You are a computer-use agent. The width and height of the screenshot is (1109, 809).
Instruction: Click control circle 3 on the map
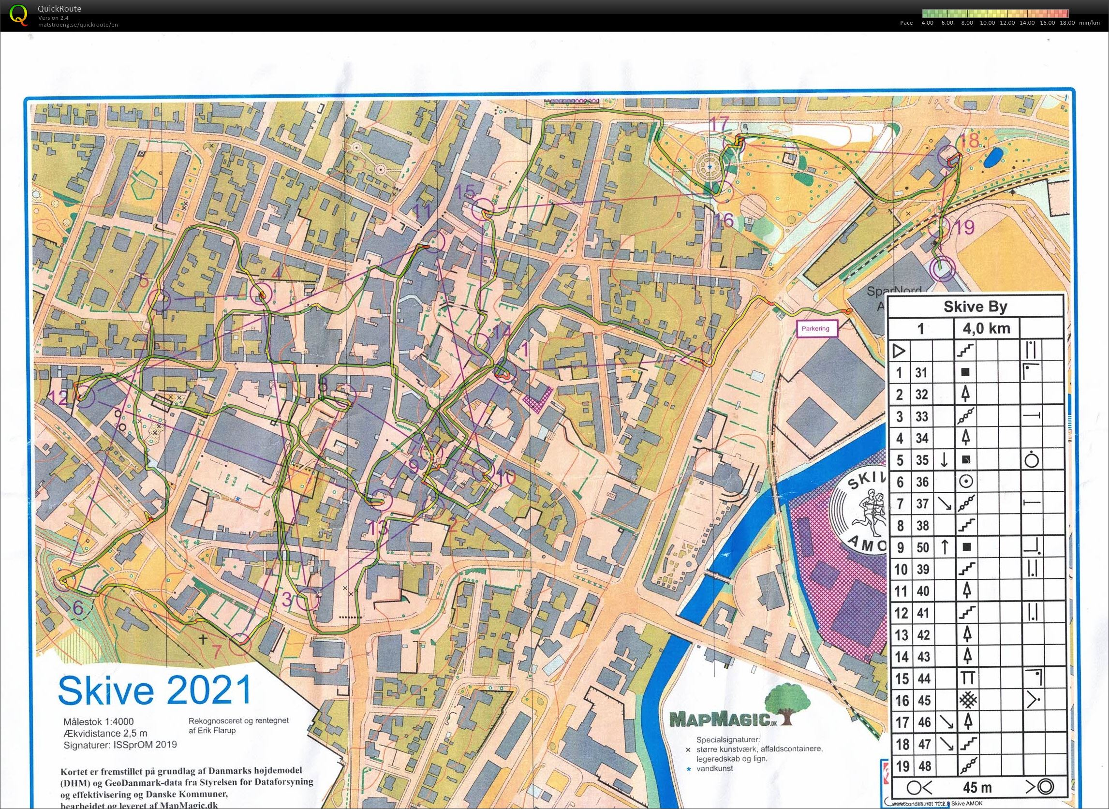[308, 599]
